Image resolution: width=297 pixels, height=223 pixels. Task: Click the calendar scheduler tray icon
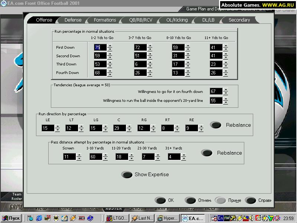[214, 218]
